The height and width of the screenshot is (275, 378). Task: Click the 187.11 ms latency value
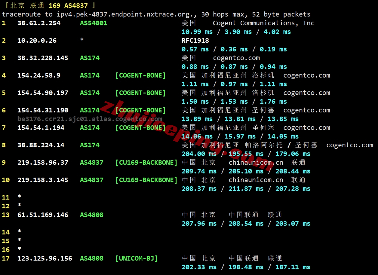coord(293,267)
